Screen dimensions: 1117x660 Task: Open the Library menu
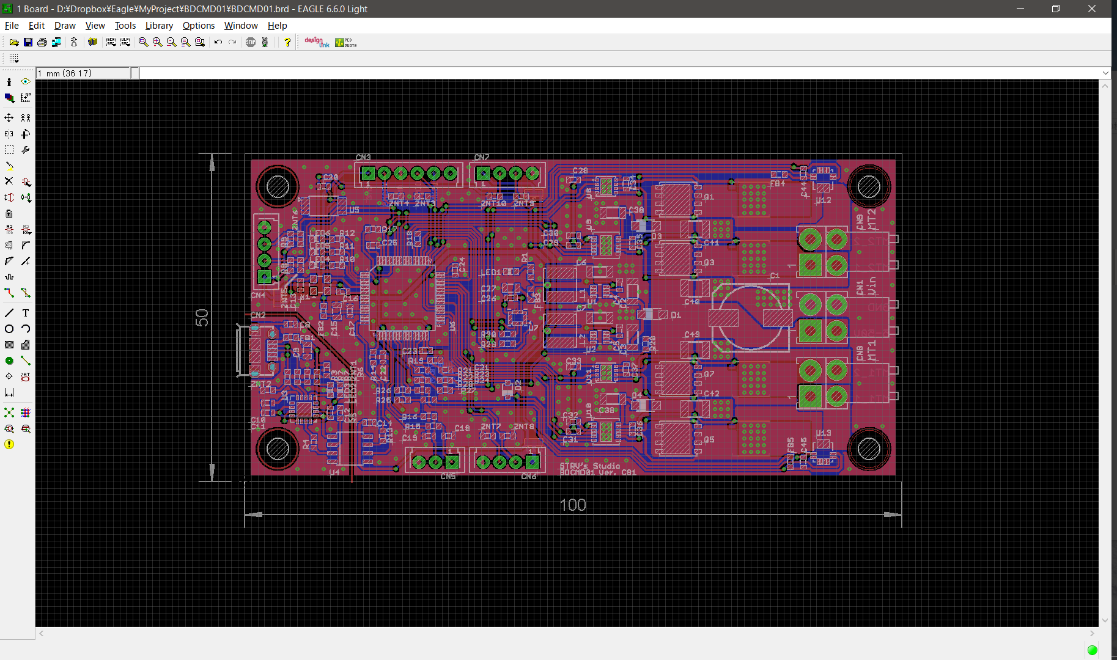pos(159,26)
